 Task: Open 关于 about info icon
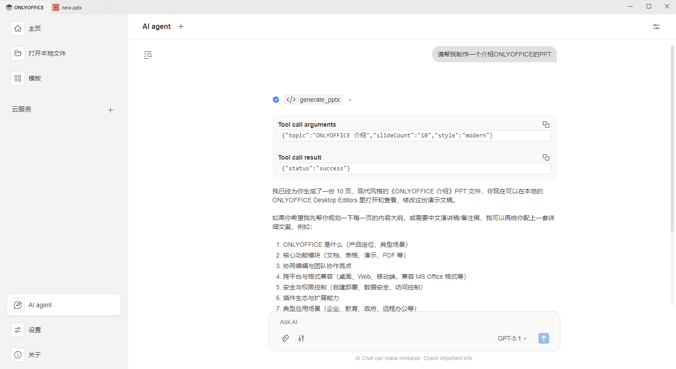coord(18,355)
